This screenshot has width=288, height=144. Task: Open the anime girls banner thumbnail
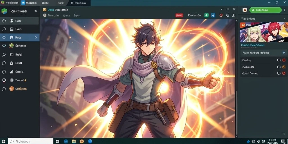pyautogui.click(x=264, y=32)
